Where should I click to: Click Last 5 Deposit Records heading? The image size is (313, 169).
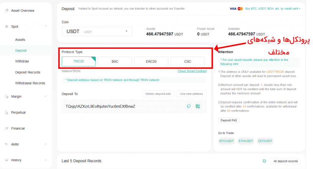coord(81,161)
